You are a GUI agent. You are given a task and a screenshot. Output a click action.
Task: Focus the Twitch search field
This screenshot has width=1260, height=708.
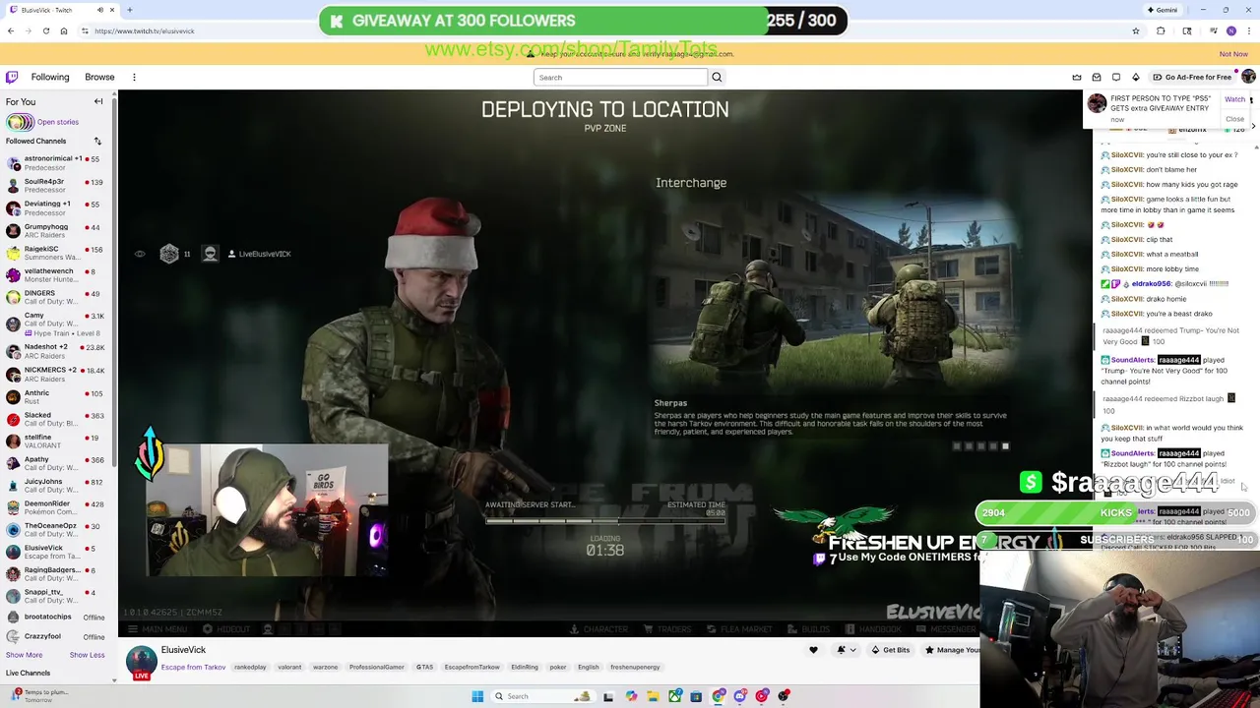click(x=620, y=77)
